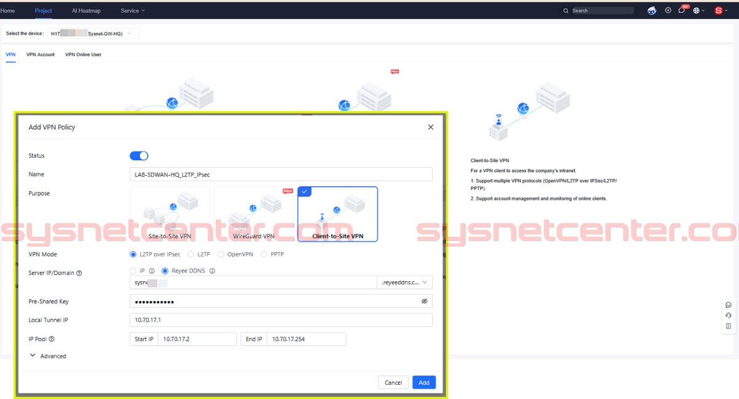This screenshot has height=399, width=739.
Task: Open the notification chat bubble icon
Action: [x=682, y=10]
